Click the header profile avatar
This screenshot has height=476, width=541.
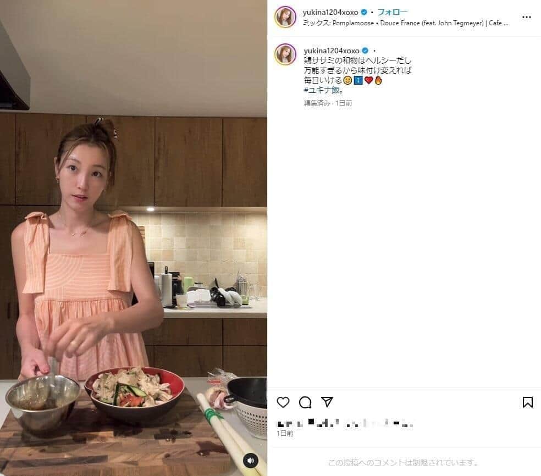pos(285,16)
